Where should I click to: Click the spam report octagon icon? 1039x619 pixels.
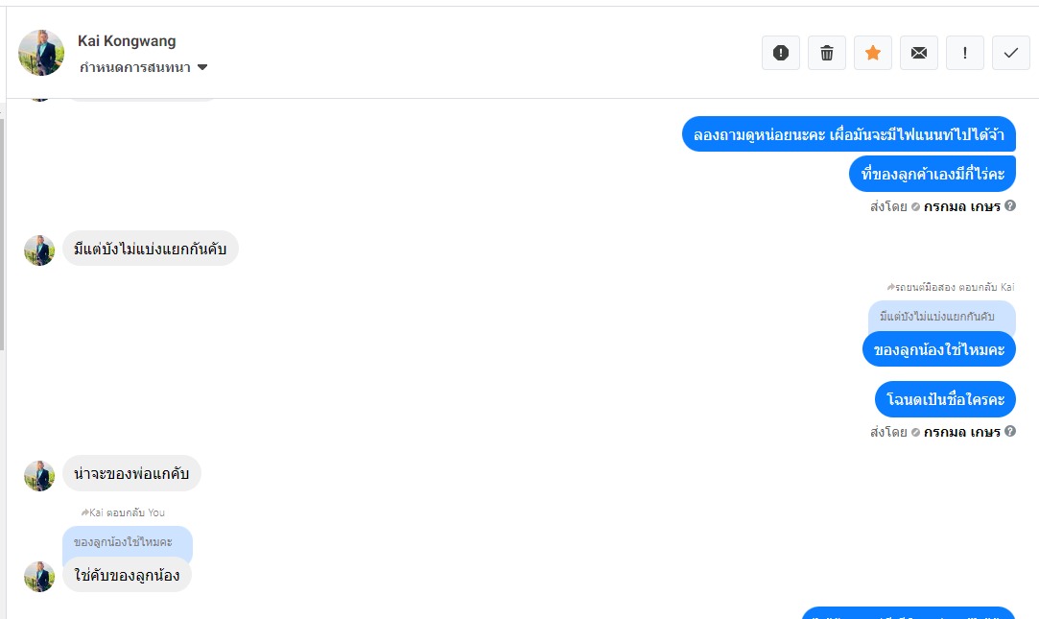(781, 53)
